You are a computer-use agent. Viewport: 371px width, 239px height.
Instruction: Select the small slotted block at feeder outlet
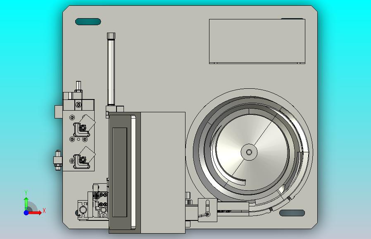pos(207,210)
